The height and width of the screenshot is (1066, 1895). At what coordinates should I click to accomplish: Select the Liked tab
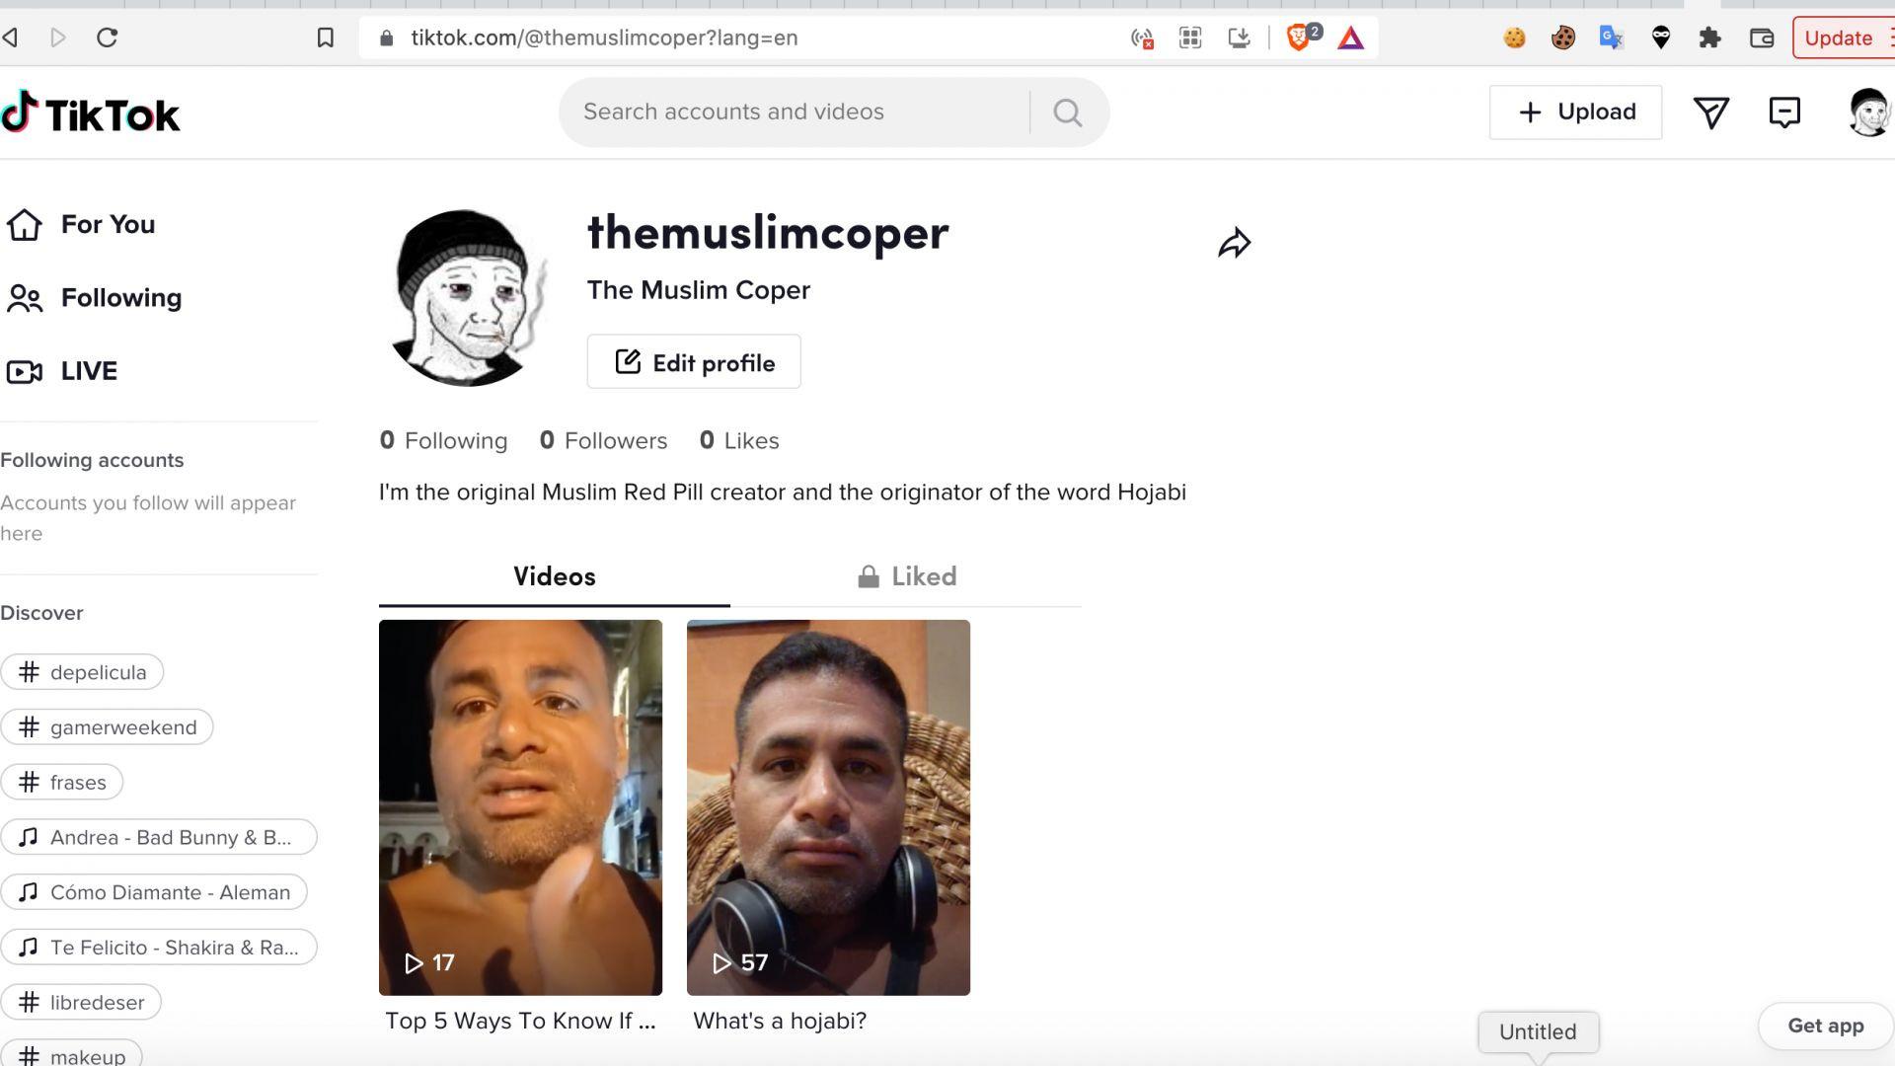click(x=907, y=576)
